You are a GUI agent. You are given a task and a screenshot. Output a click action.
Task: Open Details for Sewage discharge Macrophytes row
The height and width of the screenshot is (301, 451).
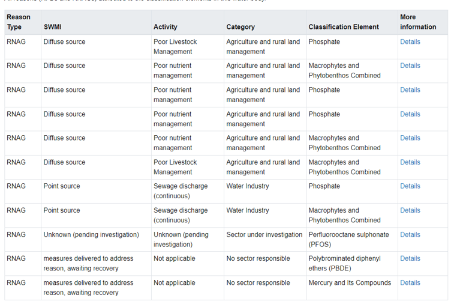pyautogui.click(x=410, y=210)
